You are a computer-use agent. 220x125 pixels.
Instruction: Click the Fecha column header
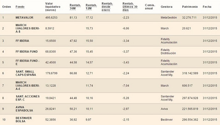tap(207, 6)
